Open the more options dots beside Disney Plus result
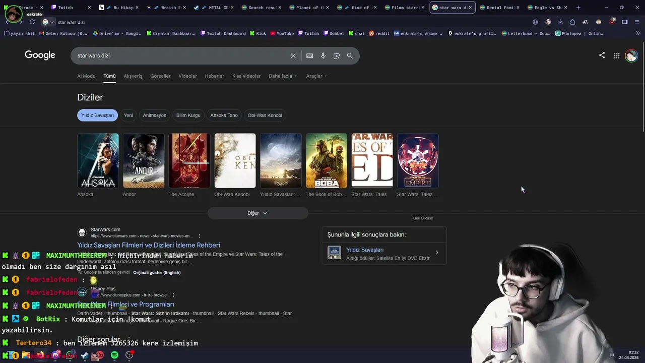This screenshot has width=645, height=363. click(x=173, y=295)
